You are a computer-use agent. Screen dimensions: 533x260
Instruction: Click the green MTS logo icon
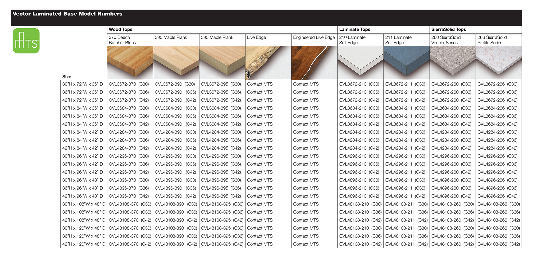pos(26,41)
